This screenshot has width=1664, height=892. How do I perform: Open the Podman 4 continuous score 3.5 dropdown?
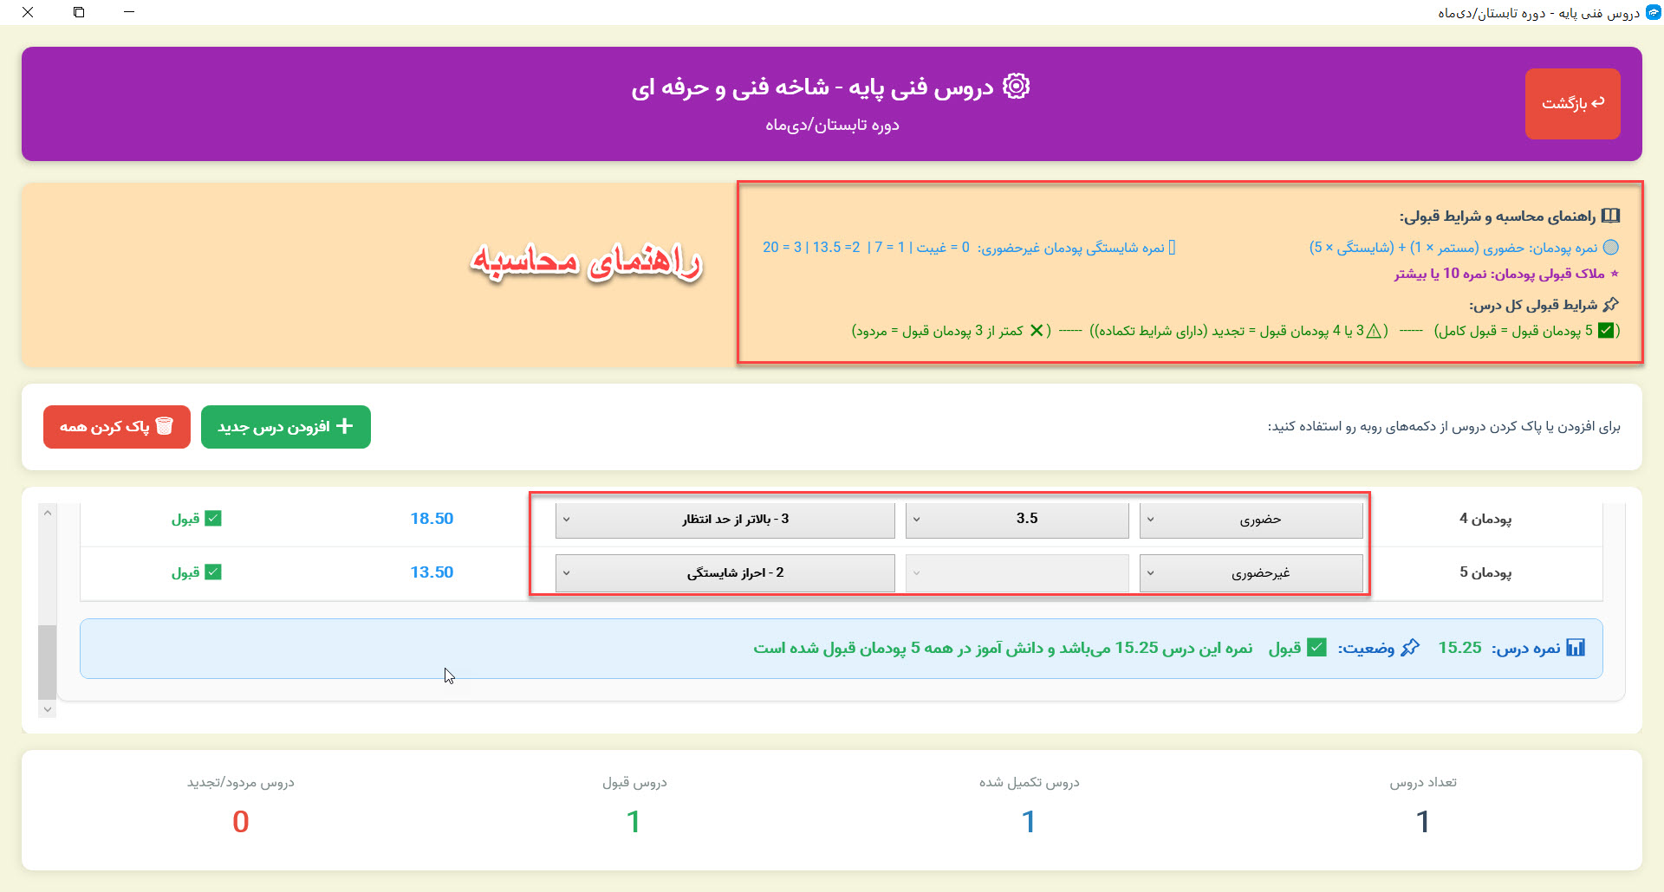1017,520
